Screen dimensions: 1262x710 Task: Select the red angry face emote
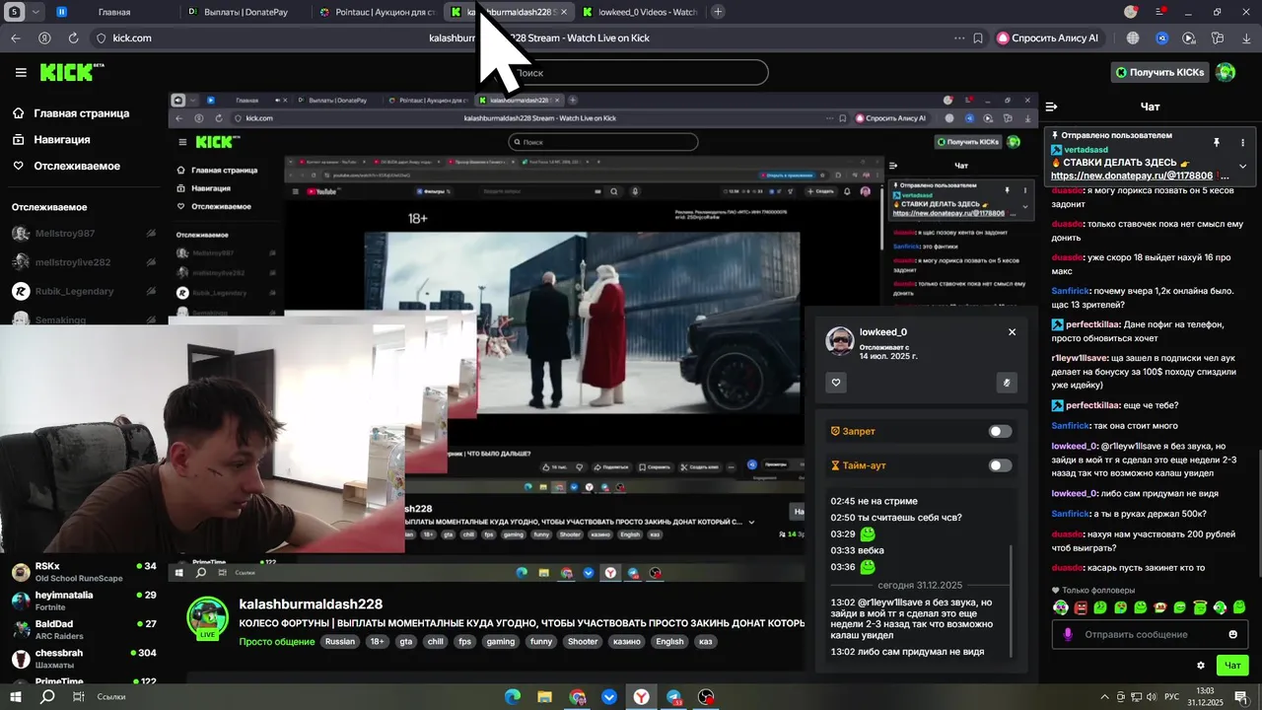pyautogui.click(x=1080, y=607)
